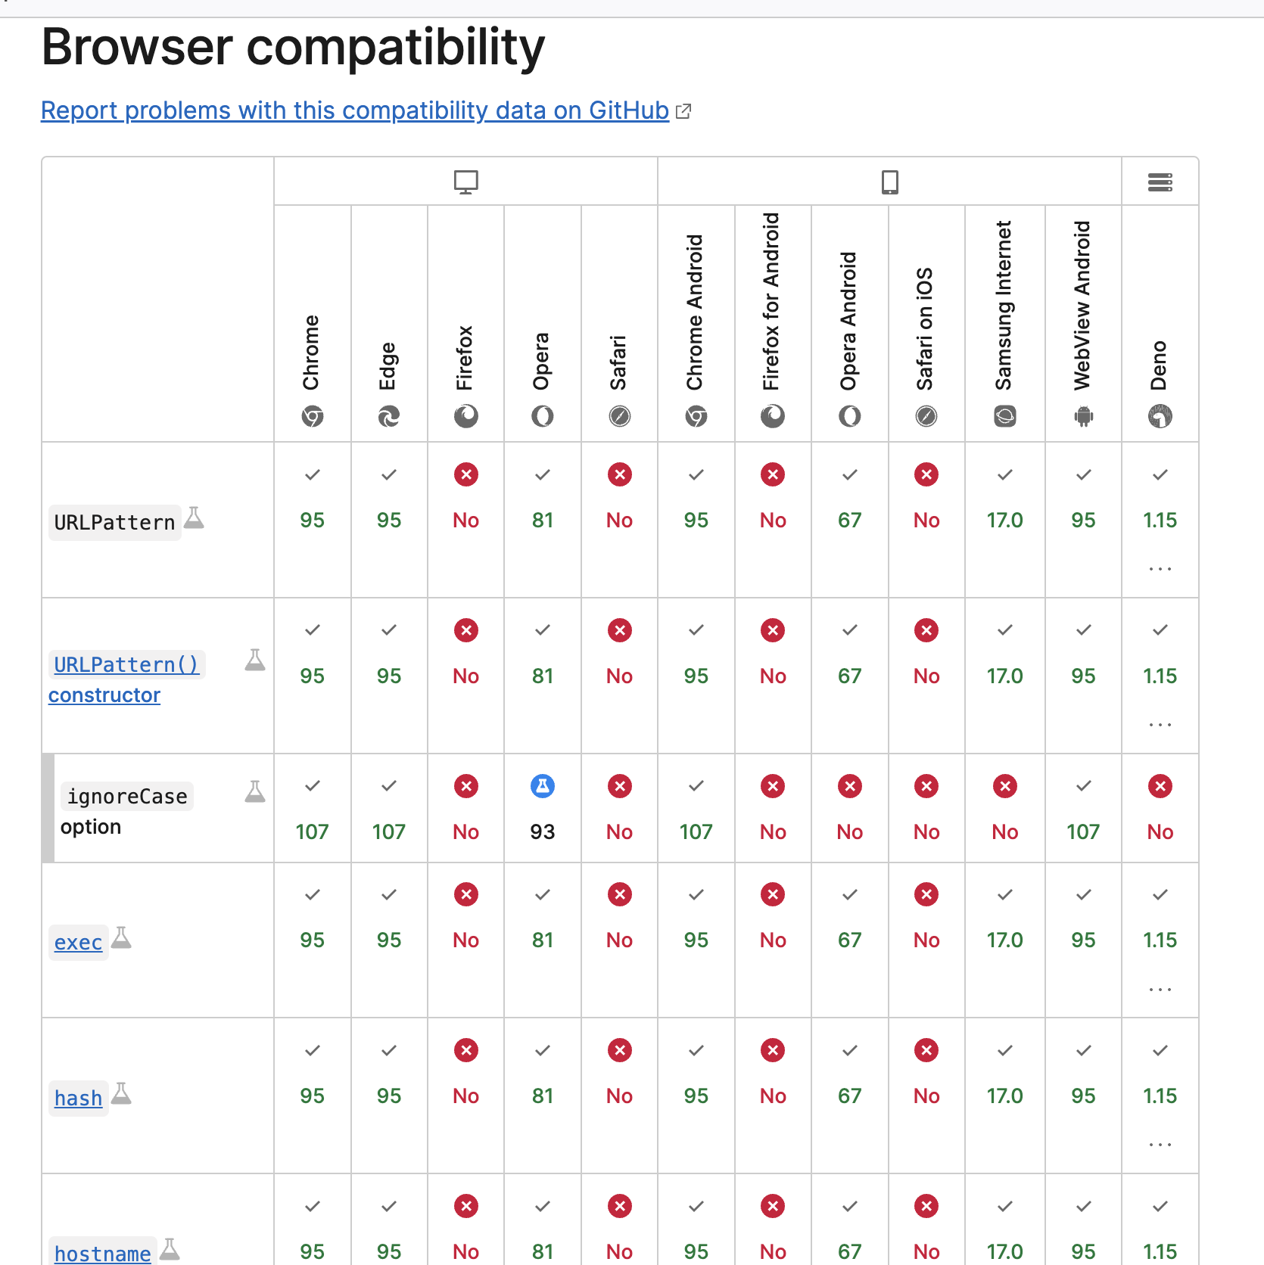
Task: Click the blue flag icon in Opera ignoreCase cell
Action: (543, 786)
